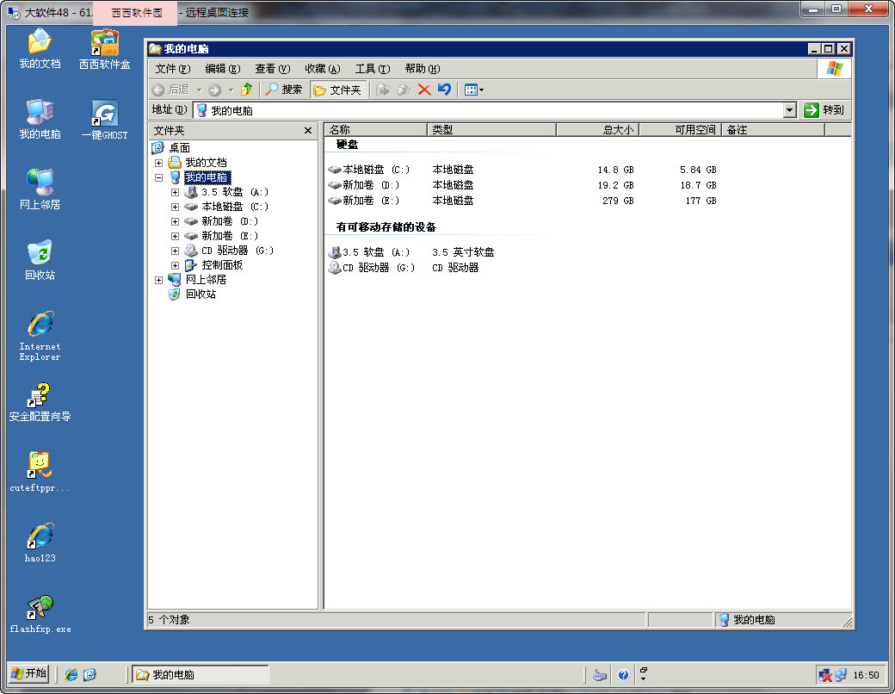Select CD 驱动器 (G:) in file list
Image resolution: width=895 pixels, height=694 pixels.
coord(372,267)
